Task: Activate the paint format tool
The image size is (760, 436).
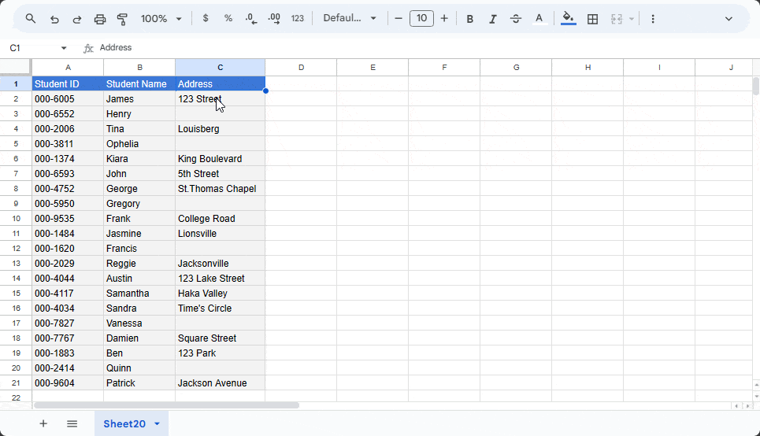Action: [122, 19]
